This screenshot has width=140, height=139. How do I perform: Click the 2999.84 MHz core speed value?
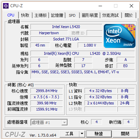click(x=47, y=91)
